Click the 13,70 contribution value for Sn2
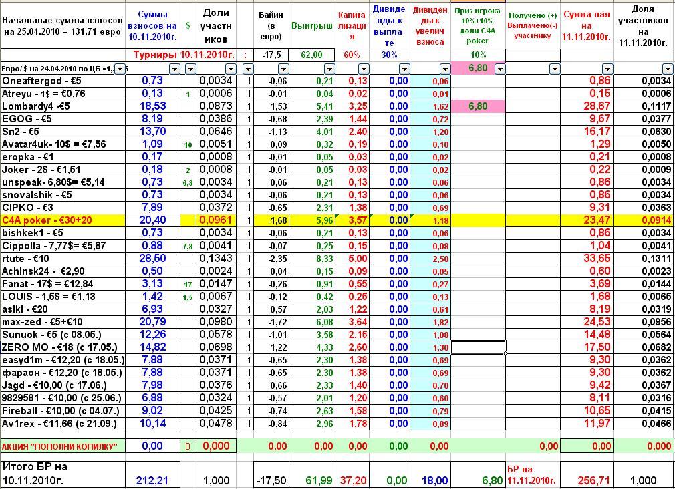 coord(153,132)
